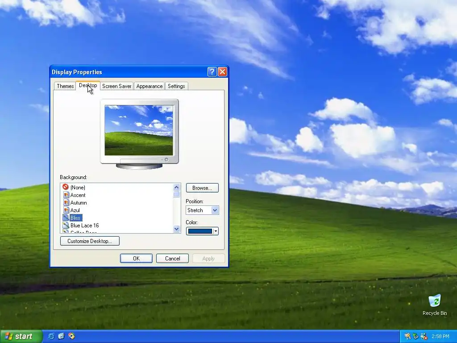Click the clock showing 2:58 PM

[440, 336]
